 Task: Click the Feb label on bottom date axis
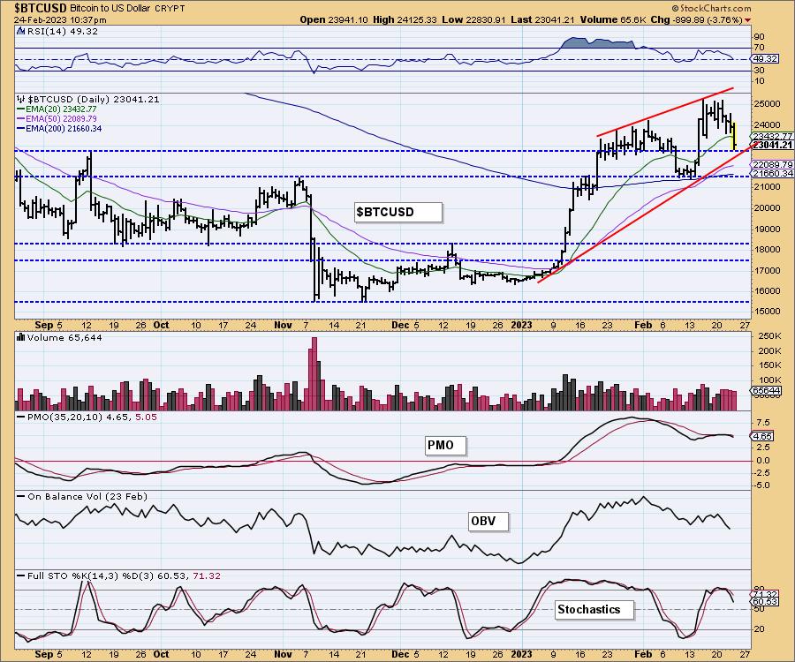643,654
